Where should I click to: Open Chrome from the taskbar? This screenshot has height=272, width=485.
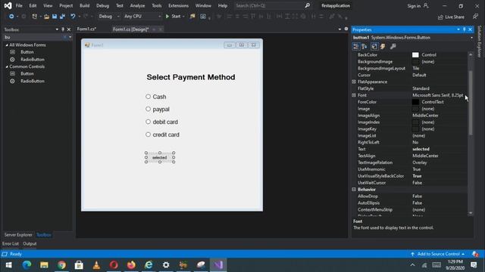[x=61, y=264]
